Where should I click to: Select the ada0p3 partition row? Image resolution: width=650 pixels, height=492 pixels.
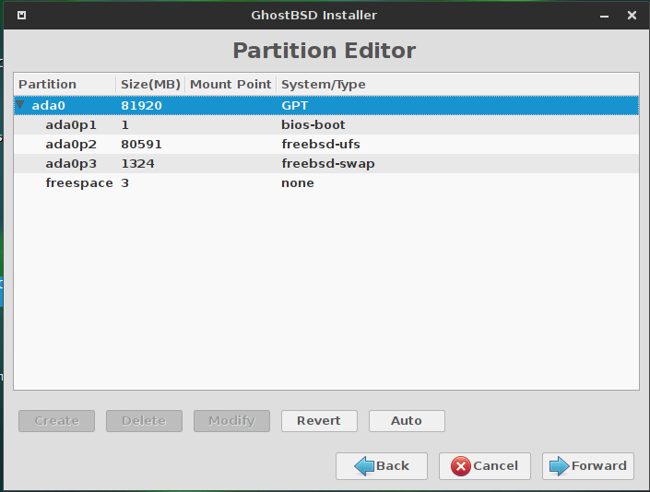pyautogui.click(x=326, y=164)
